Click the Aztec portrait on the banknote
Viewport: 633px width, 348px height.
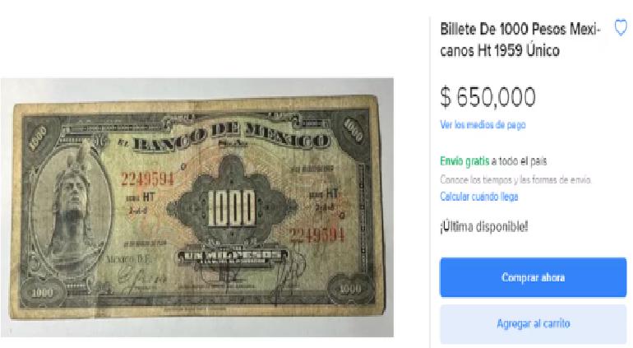[72, 208]
